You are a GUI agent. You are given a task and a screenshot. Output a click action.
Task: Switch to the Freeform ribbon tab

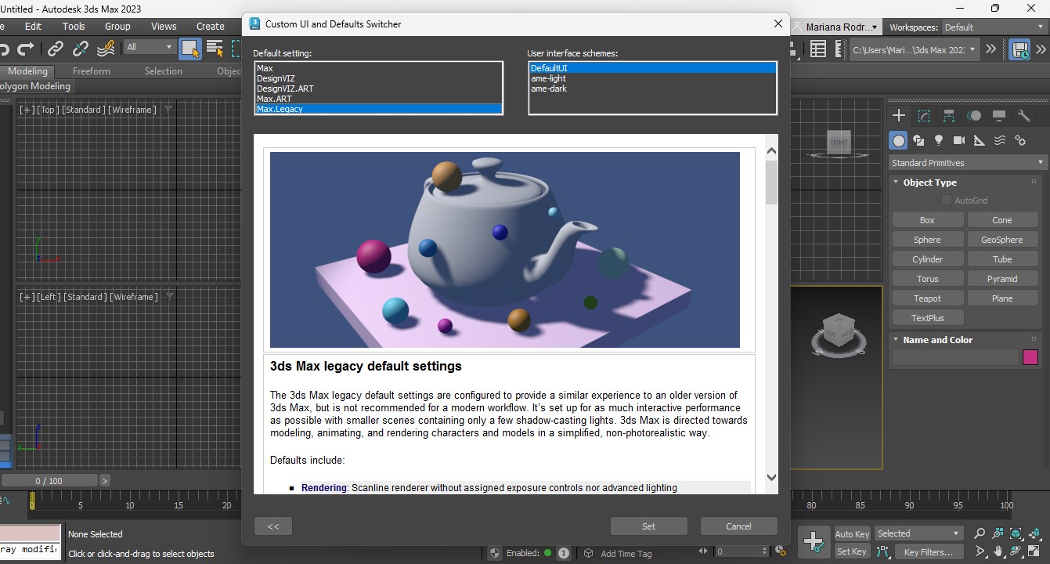(x=92, y=71)
